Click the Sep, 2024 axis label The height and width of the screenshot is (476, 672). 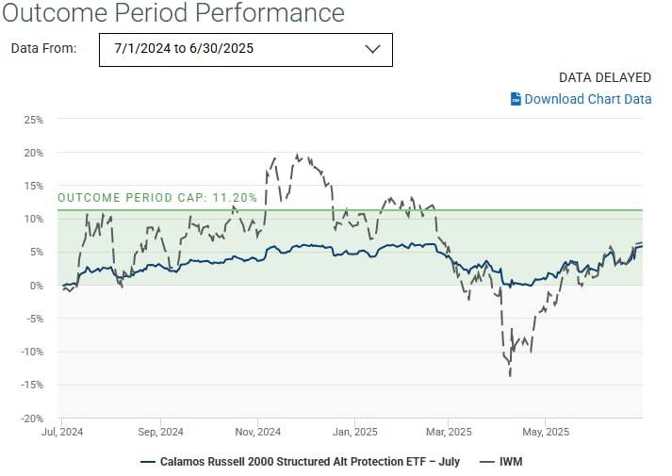[159, 432]
